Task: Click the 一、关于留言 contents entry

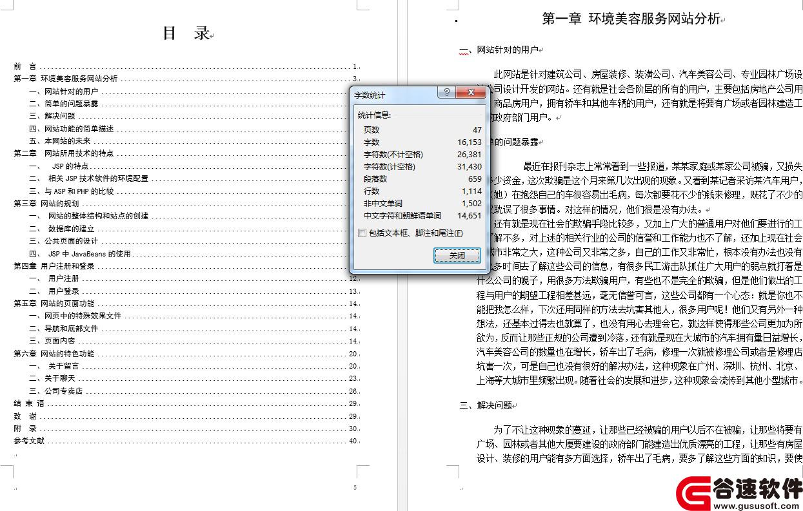Action: (x=193, y=366)
